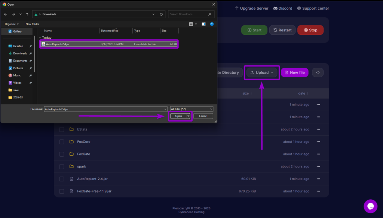The height and width of the screenshot is (218, 383).
Task: Open the Organize menu
Action: click(11, 24)
